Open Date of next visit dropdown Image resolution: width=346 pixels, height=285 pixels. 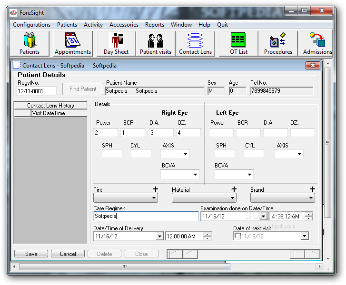tap(304, 236)
